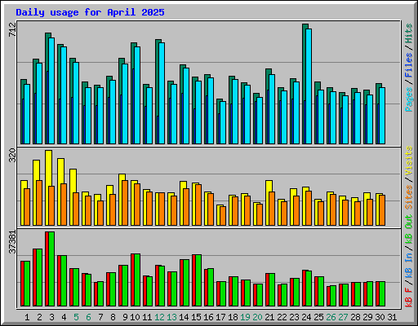Click day label 30 on the x-axis

tap(380, 317)
